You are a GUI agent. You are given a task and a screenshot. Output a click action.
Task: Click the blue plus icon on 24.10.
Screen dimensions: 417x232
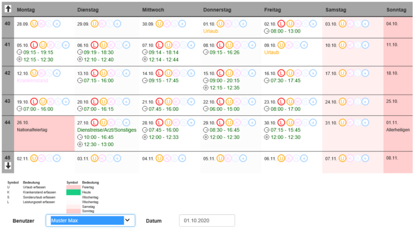[x=365, y=102]
